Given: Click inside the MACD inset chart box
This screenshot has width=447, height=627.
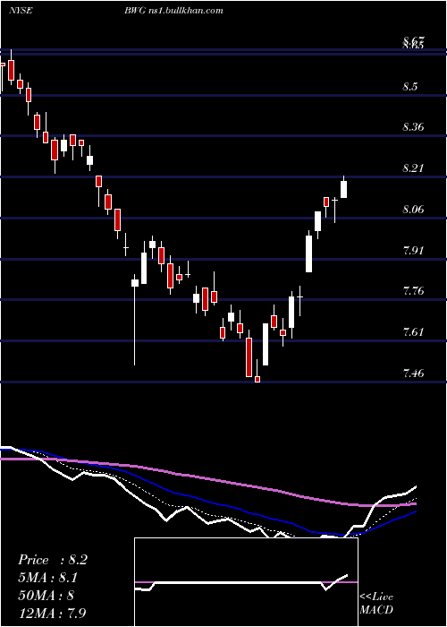Looking at the screenshot, I should click(246, 582).
